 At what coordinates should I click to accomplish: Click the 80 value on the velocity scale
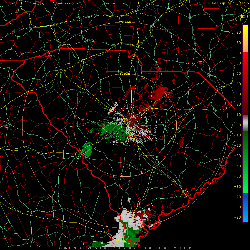coord(239,42)
